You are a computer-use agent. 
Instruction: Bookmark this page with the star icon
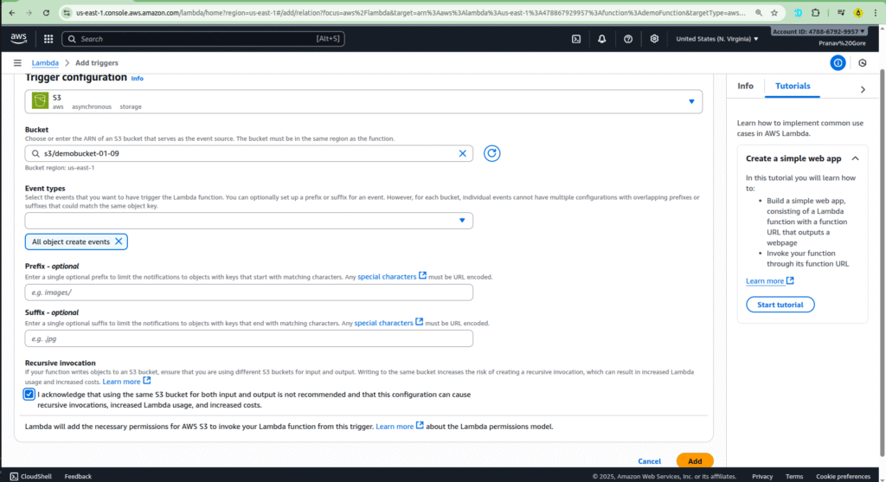tap(774, 12)
